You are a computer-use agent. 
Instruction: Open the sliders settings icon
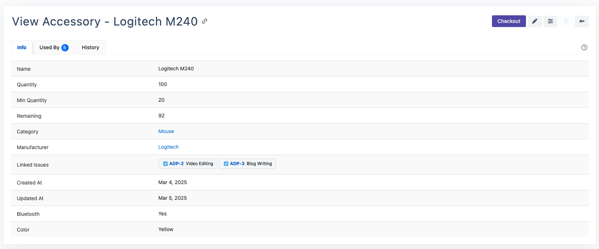550,21
